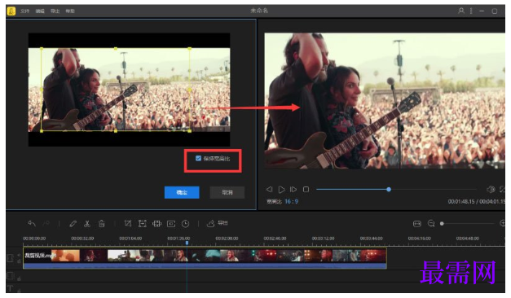This screenshot has height=298, width=511.
Task: Click the blue confirm button
Action: pyautogui.click(x=182, y=192)
